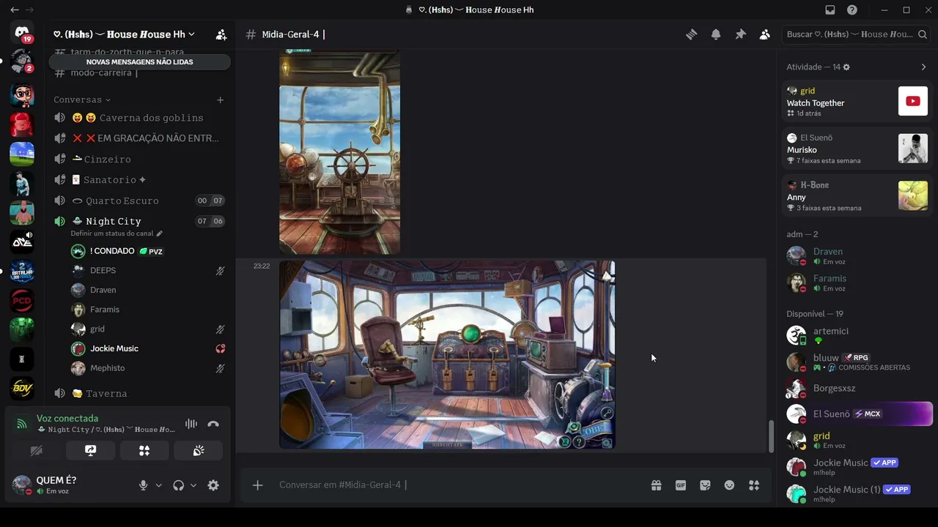This screenshot has height=527, width=938.
Task: Select ! CONDADO in voice channel list
Action: point(147,251)
